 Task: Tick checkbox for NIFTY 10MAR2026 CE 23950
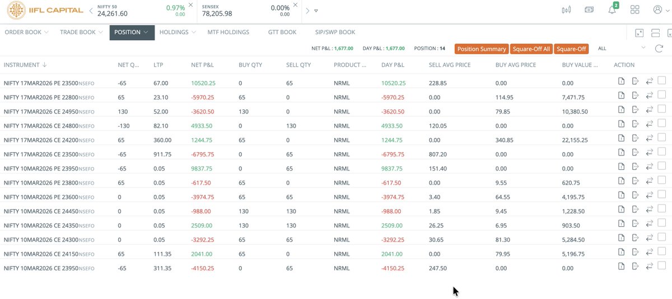(662, 265)
